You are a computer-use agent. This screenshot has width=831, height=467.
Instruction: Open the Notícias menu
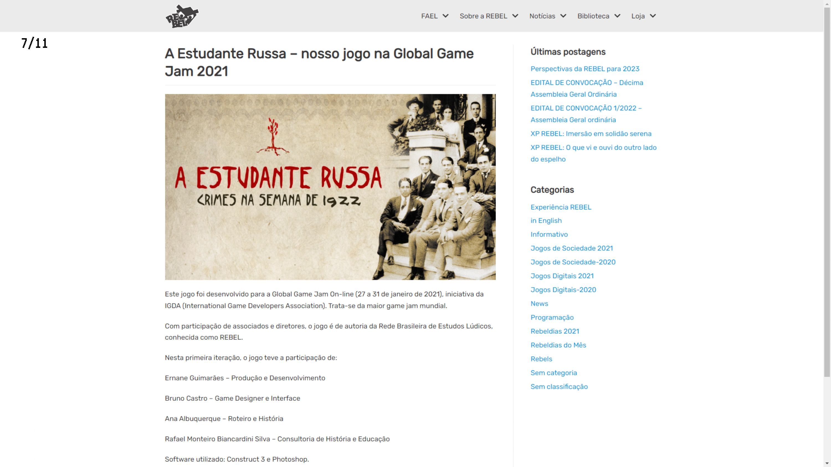point(542,16)
